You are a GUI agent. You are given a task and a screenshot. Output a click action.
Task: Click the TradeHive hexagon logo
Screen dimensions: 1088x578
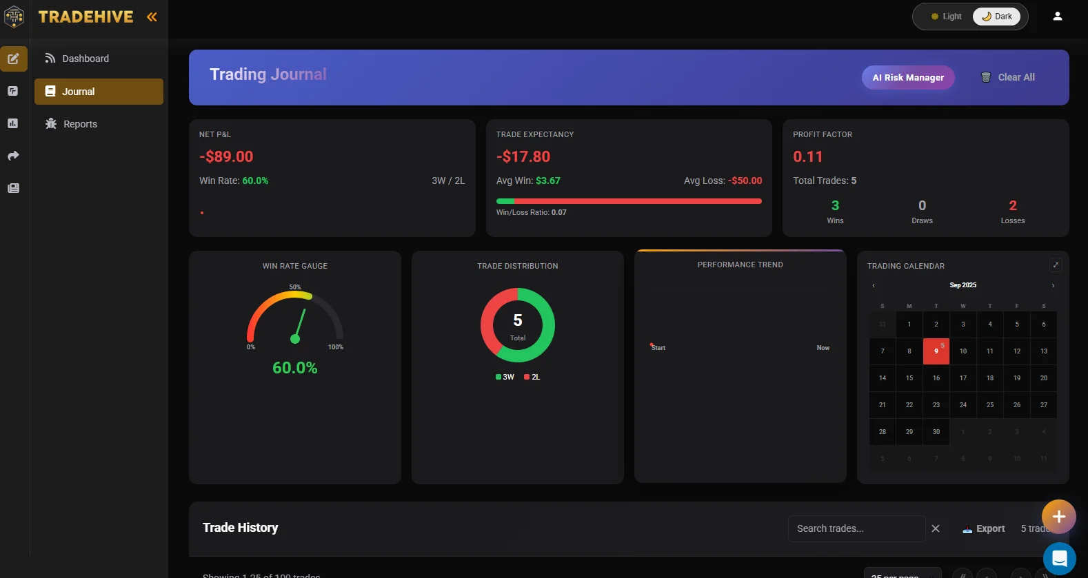coord(14,17)
